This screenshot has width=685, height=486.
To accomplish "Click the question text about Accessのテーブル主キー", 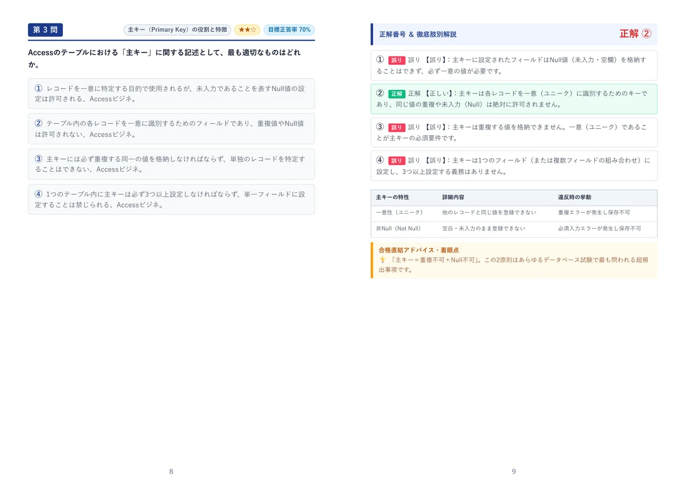I will click(x=164, y=58).
